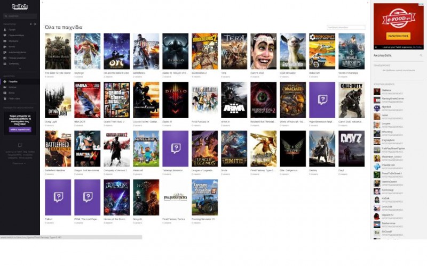The height and width of the screenshot is (266, 427).
Task: Open the Channel item with camera icon in the upper sidebar list
Action: pos(20,47)
